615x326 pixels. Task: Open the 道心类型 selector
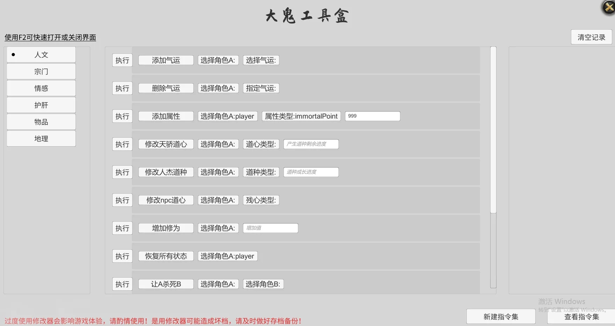pyautogui.click(x=260, y=144)
